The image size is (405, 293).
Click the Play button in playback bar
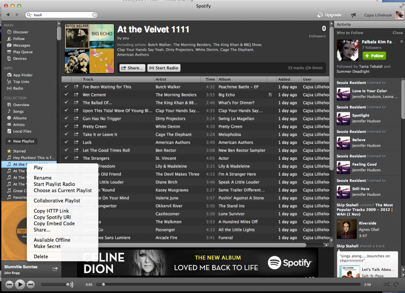point(20,284)
